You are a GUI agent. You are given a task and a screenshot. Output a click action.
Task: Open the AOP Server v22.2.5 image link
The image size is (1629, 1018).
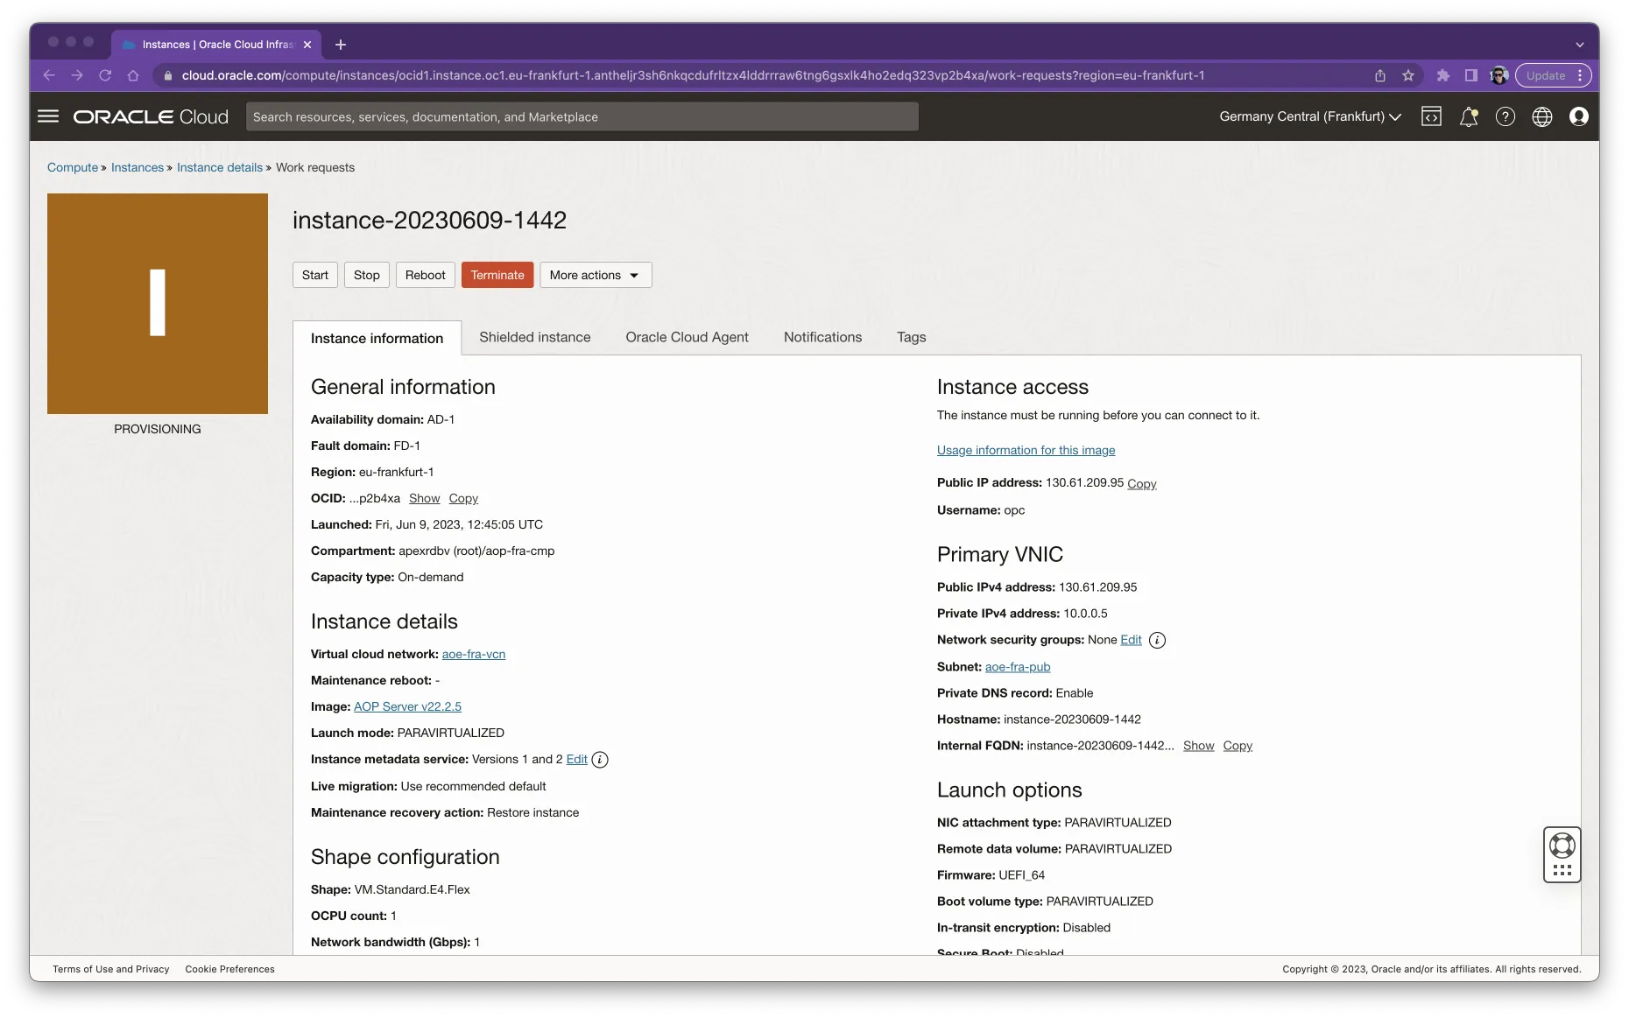pyautogui.click(x=407, y=706)
